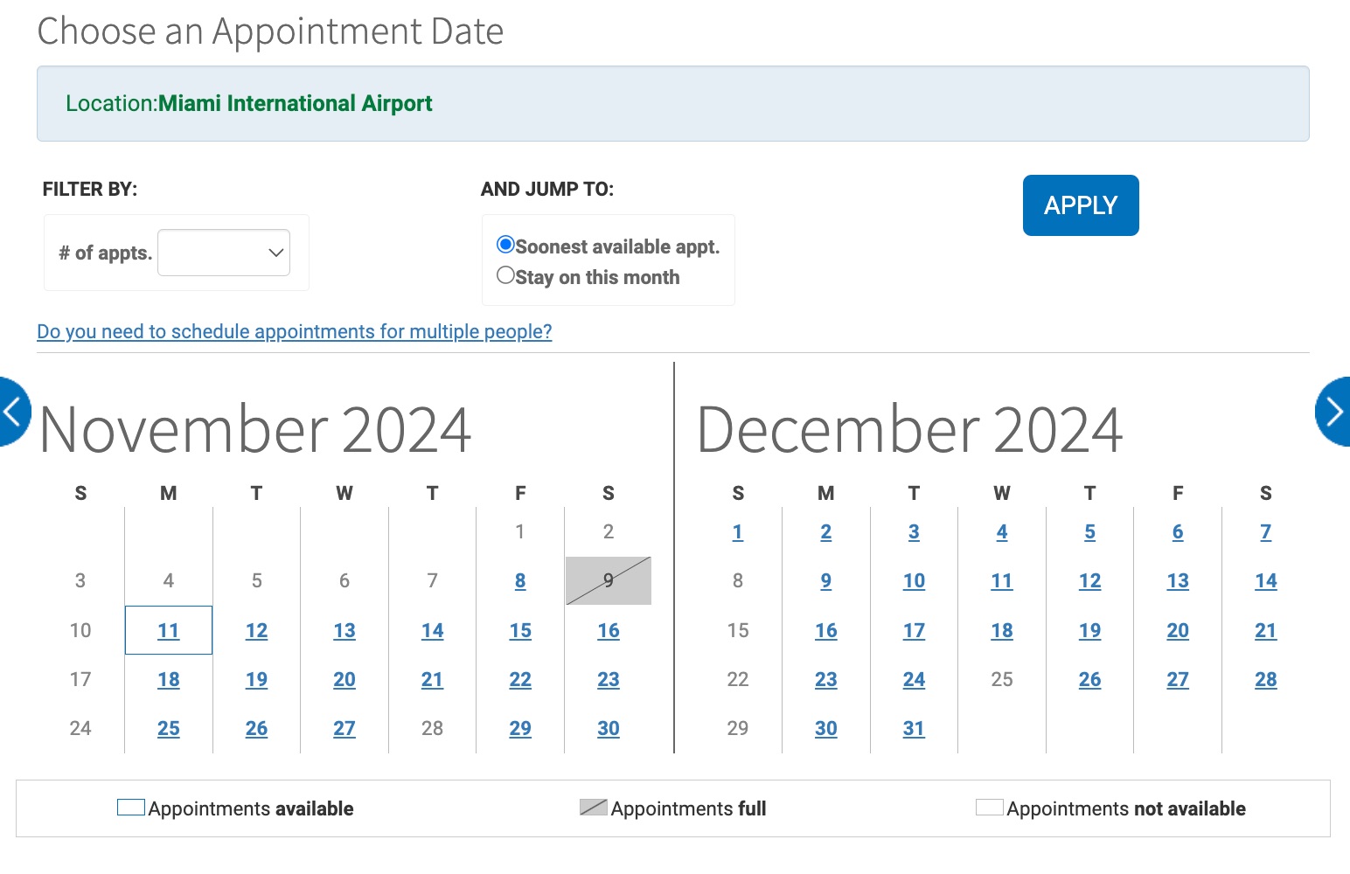Select November 16 on the calendar
The image size is (1350, 874).
608,630
